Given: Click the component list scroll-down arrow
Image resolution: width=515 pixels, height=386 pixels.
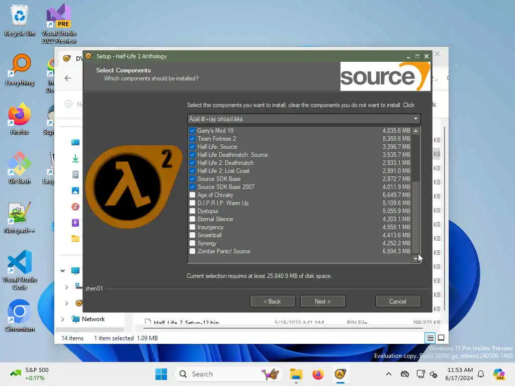Looking at the screenshot, I should click(x=416, y=259).
